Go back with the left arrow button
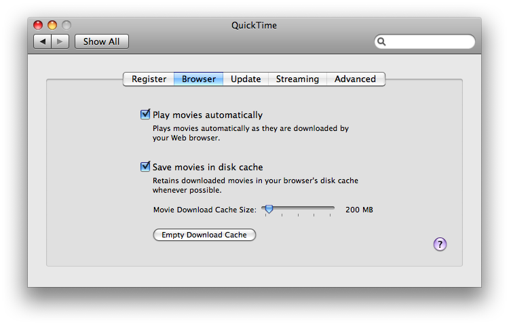 43,41
